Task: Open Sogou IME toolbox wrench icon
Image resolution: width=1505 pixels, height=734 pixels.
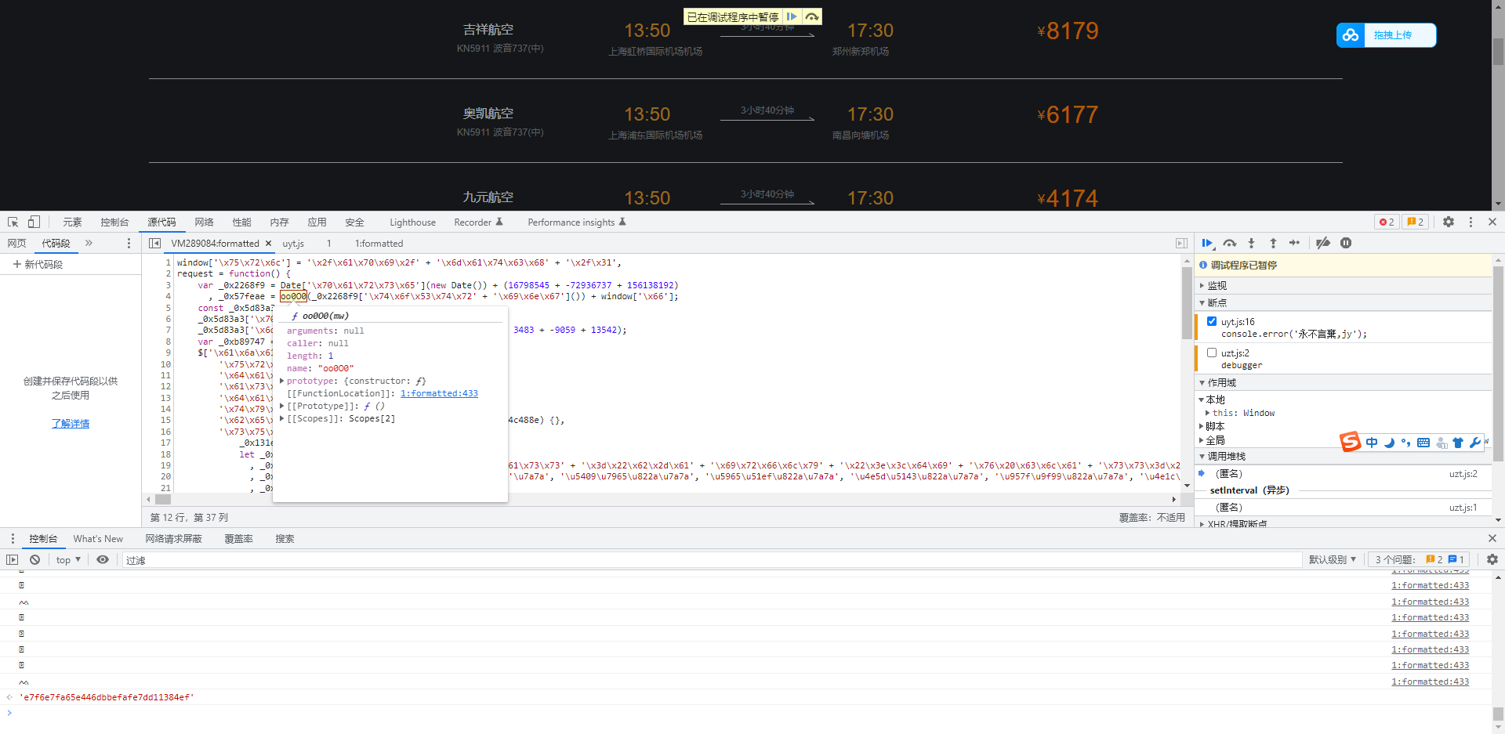Action: [x=1475, y=443]
